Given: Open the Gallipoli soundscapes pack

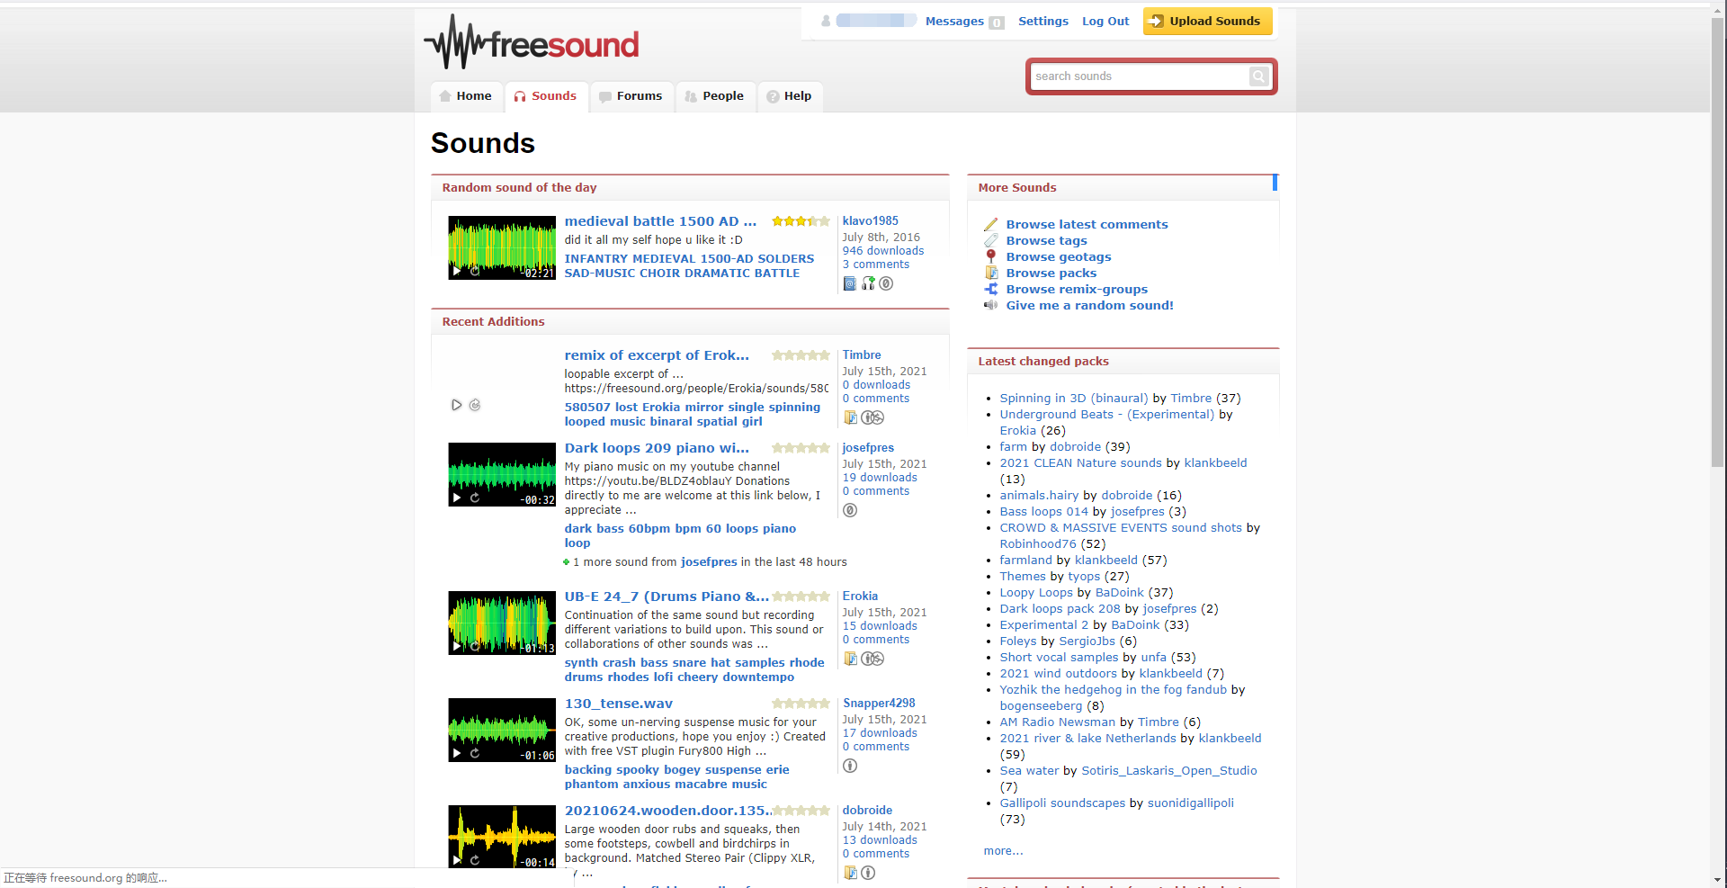Looking at the screenshot, I should point(1062,803).
